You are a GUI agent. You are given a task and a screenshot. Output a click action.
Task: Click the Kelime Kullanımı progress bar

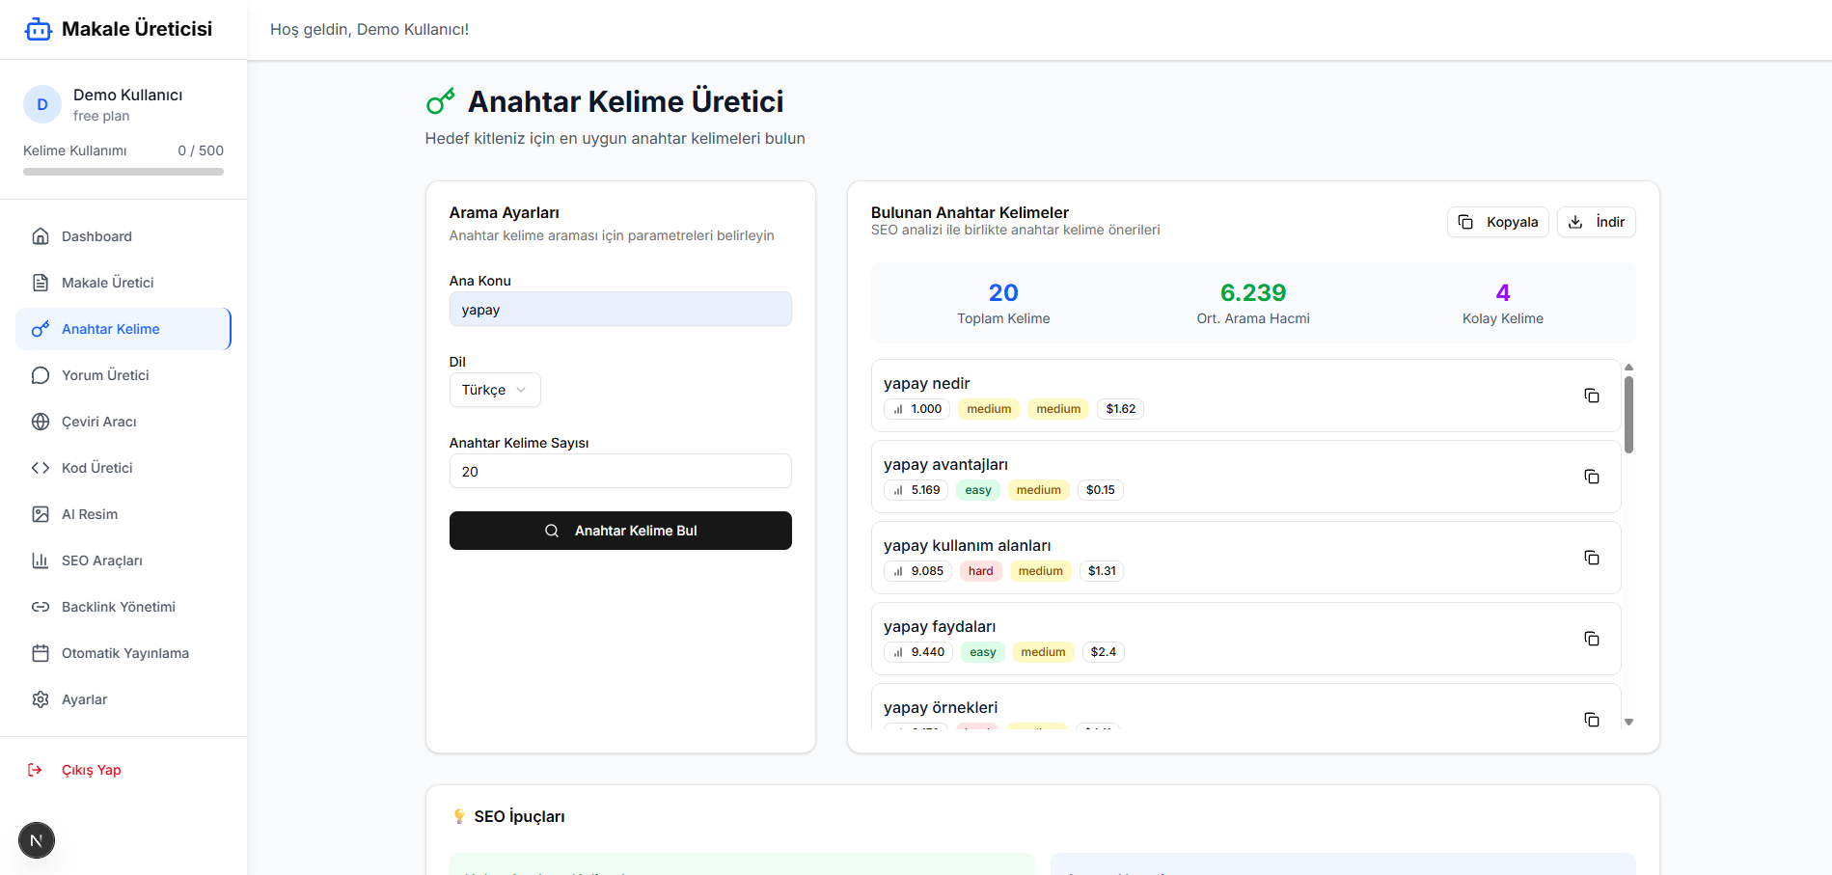tap(123, 172)
